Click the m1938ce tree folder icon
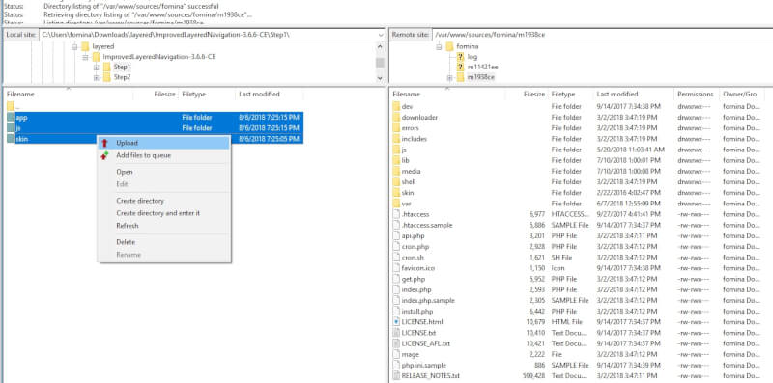Image resolution: width=773 pixels, height=383 pixels. pyautogui.click(x=460, y=77)
